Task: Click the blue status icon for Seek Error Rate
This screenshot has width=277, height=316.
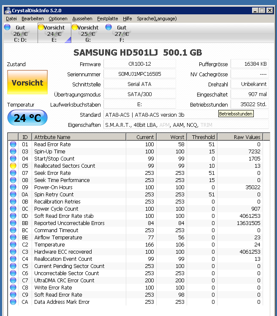Action: point(13,173)
